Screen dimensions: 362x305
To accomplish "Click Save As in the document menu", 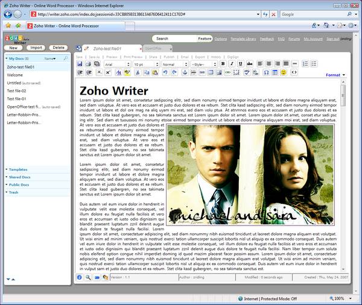I will pos(94,57).
